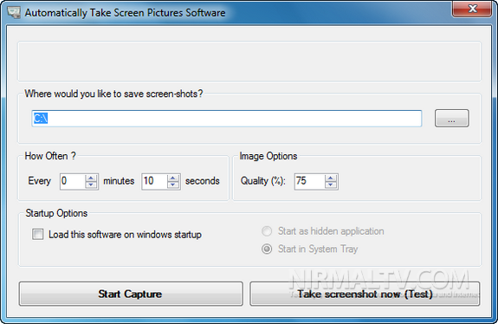The height and width of the screenshot is (324, 498).
Task: Click the 'Where would you like to save screen-shots?' label
Action: (x=113, y=94)
